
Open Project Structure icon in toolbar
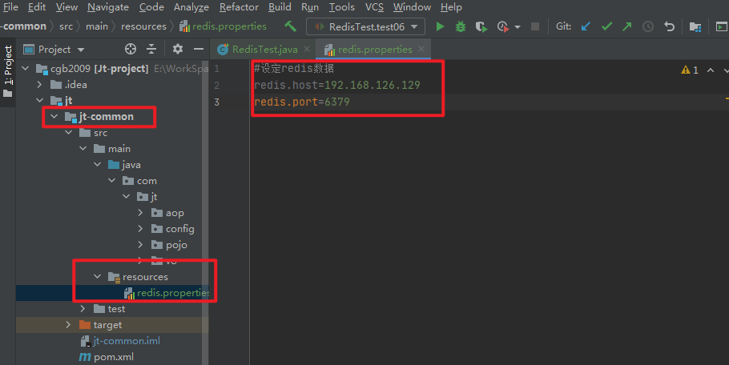[x=695, y=26]
